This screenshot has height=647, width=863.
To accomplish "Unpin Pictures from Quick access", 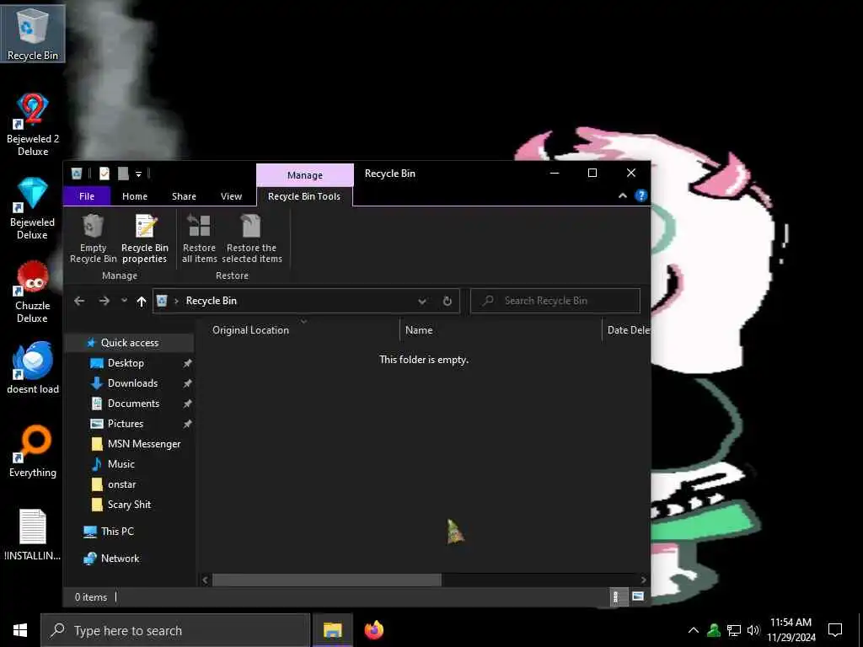I will [x=188, y=425].
